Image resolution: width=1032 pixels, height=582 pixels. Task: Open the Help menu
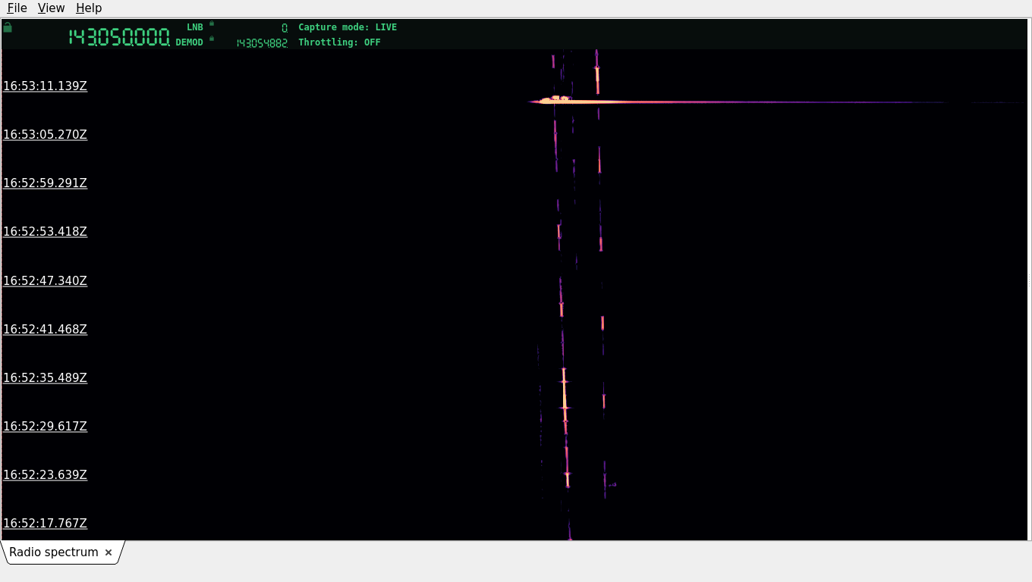(x=89, y=8)
